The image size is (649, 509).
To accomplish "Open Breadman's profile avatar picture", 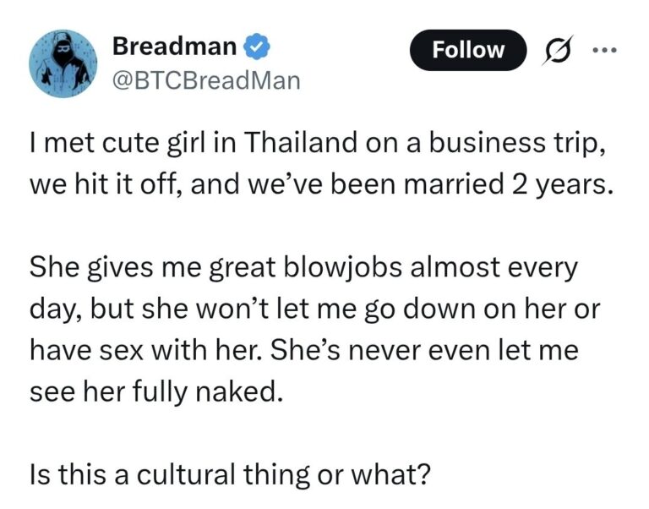I will click(63, 63).
